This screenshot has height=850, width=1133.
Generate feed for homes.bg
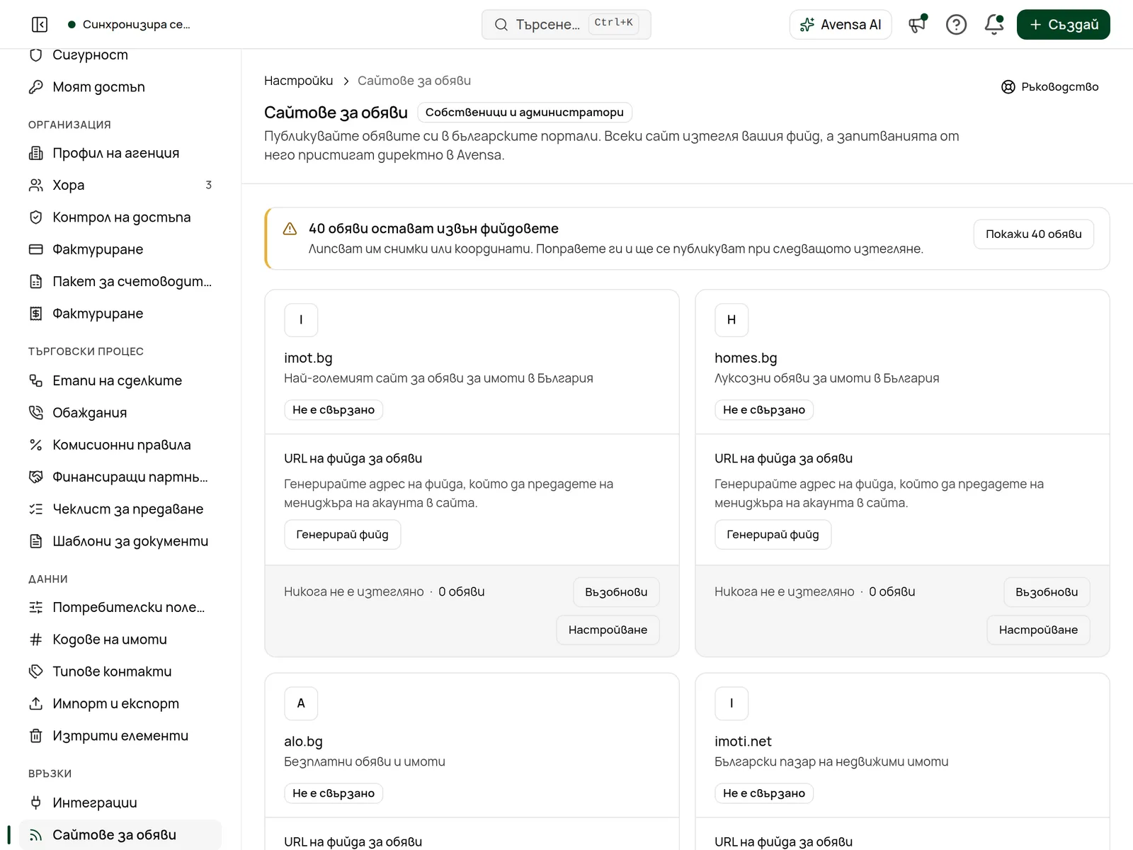click(773, 535)
